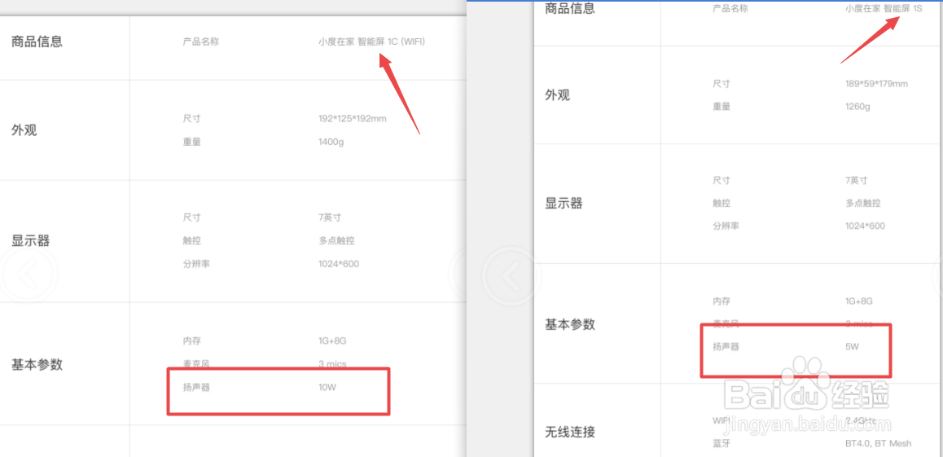This screenshot has width=943, height=457.
Task: Click 蓝牙 label in 1S panel
Action: coord(721,443)
